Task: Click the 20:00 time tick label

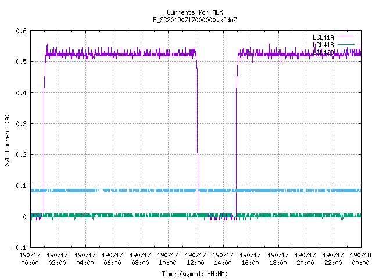Action: (x=305, y=263)
